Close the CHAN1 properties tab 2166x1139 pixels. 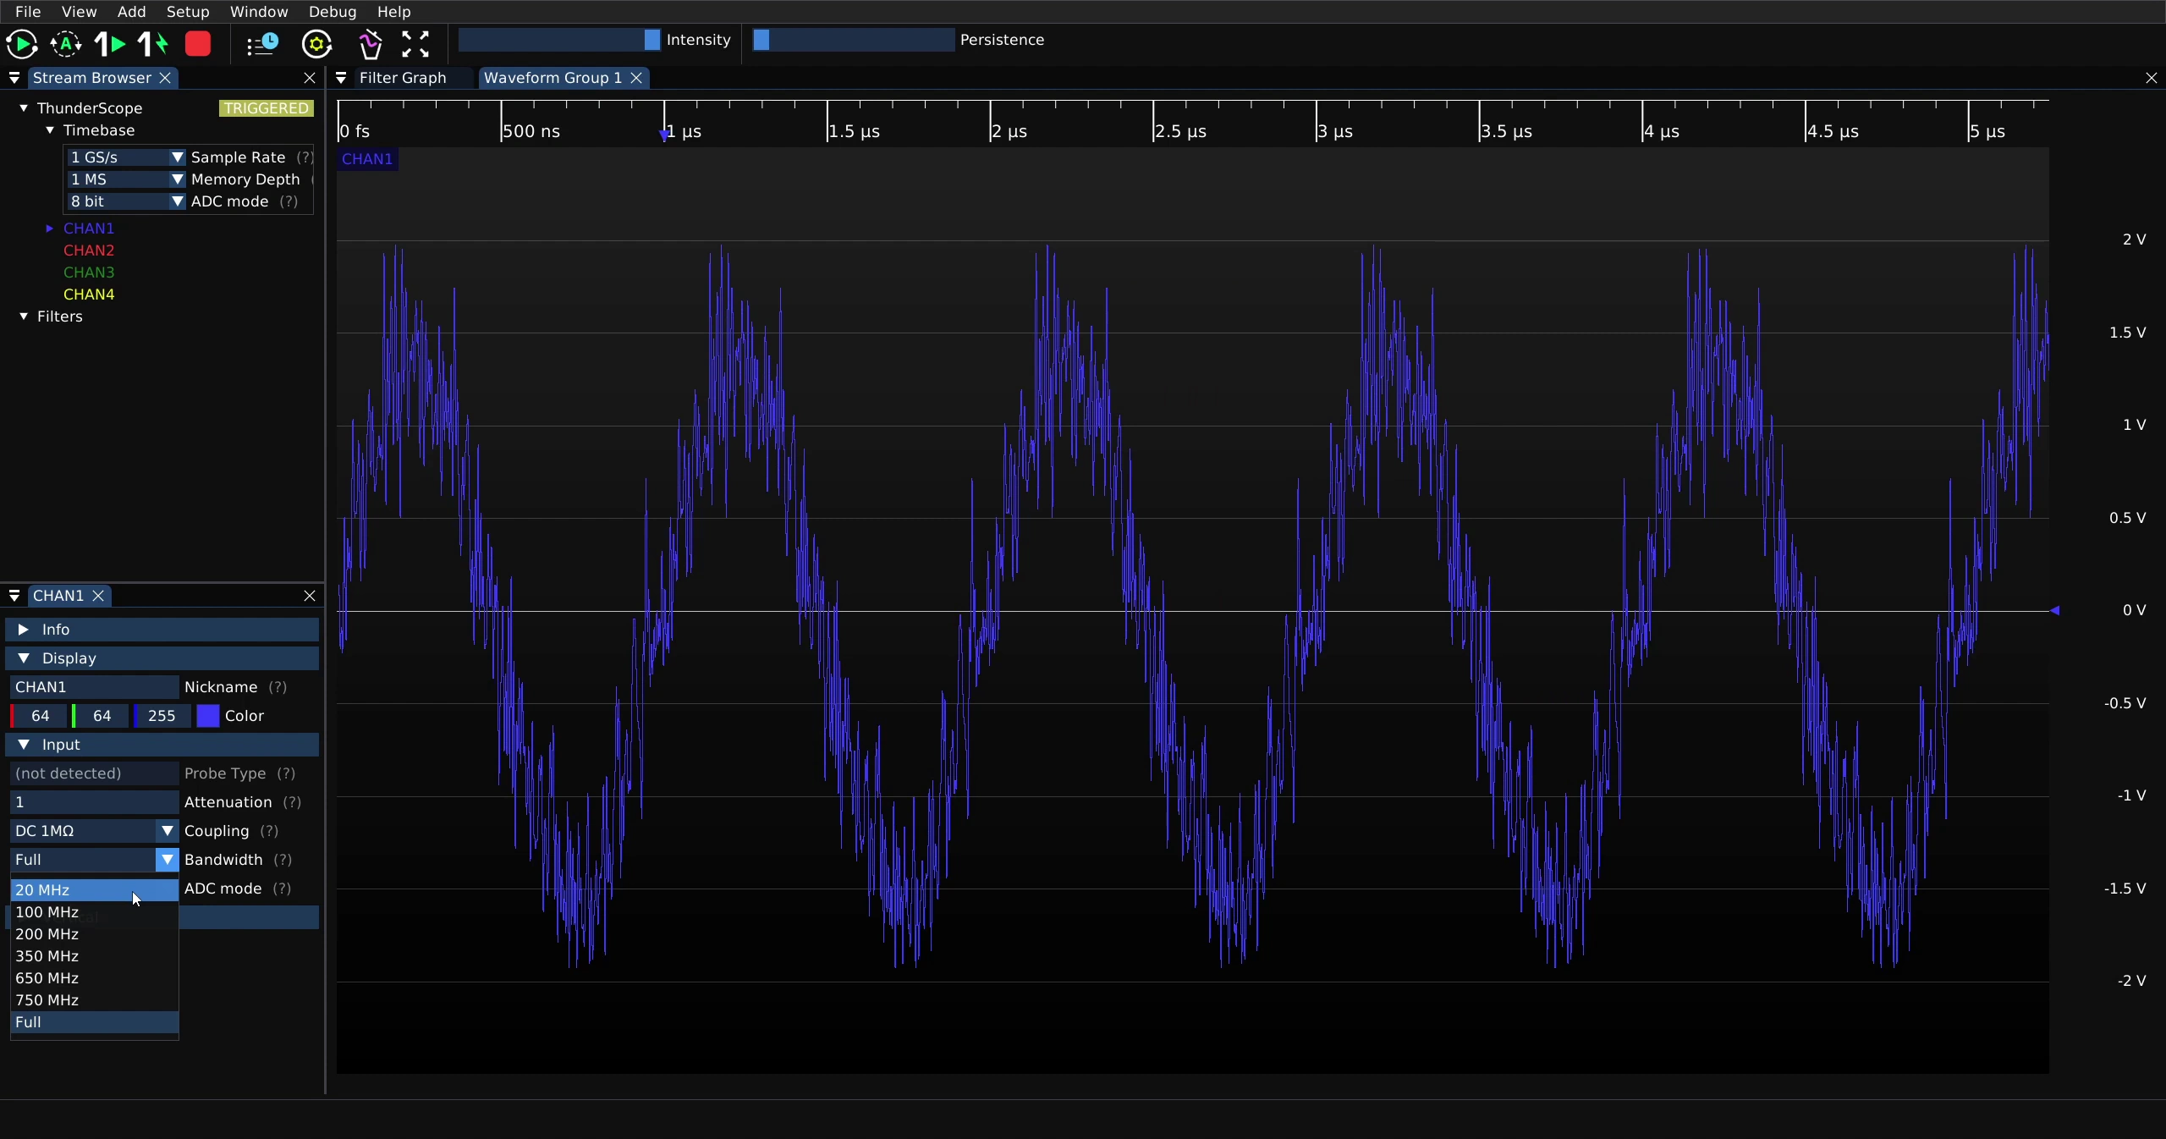(x=98, y=596)
